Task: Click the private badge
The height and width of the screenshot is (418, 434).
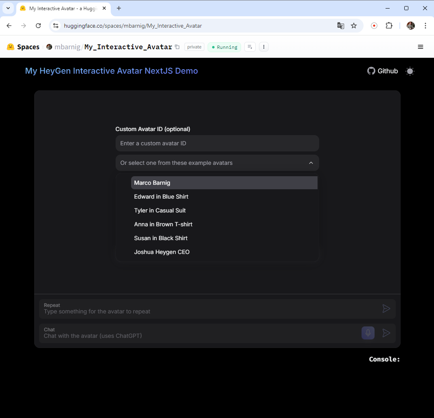Action: click(194, 47)
